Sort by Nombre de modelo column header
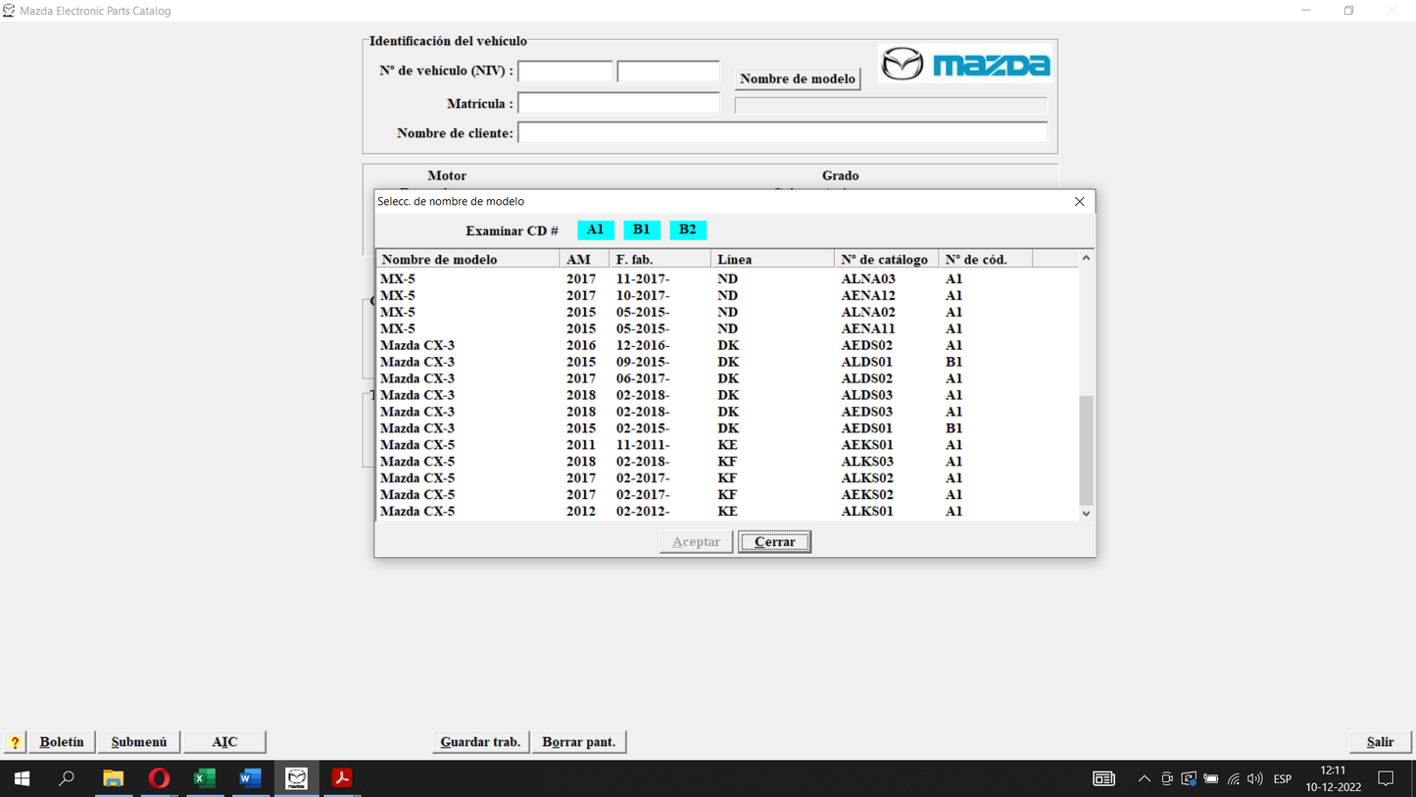Viewport: 1416px width, 797px height. coord(467,259)
